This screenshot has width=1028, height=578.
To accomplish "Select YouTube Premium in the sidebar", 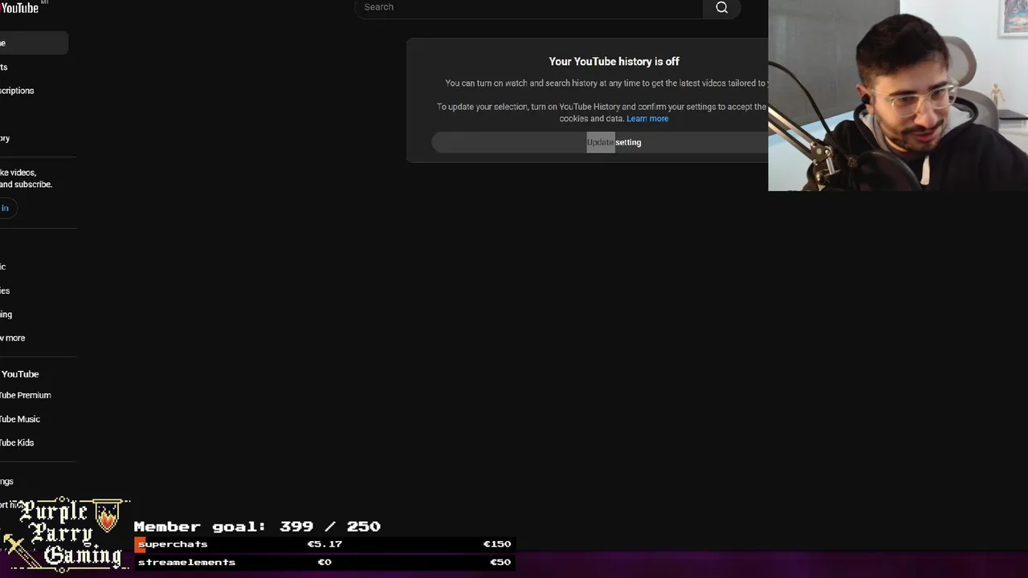I will coord(25,395).
